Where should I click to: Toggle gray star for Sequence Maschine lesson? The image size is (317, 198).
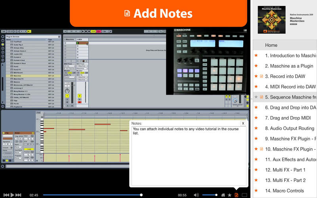coord(256,97)
